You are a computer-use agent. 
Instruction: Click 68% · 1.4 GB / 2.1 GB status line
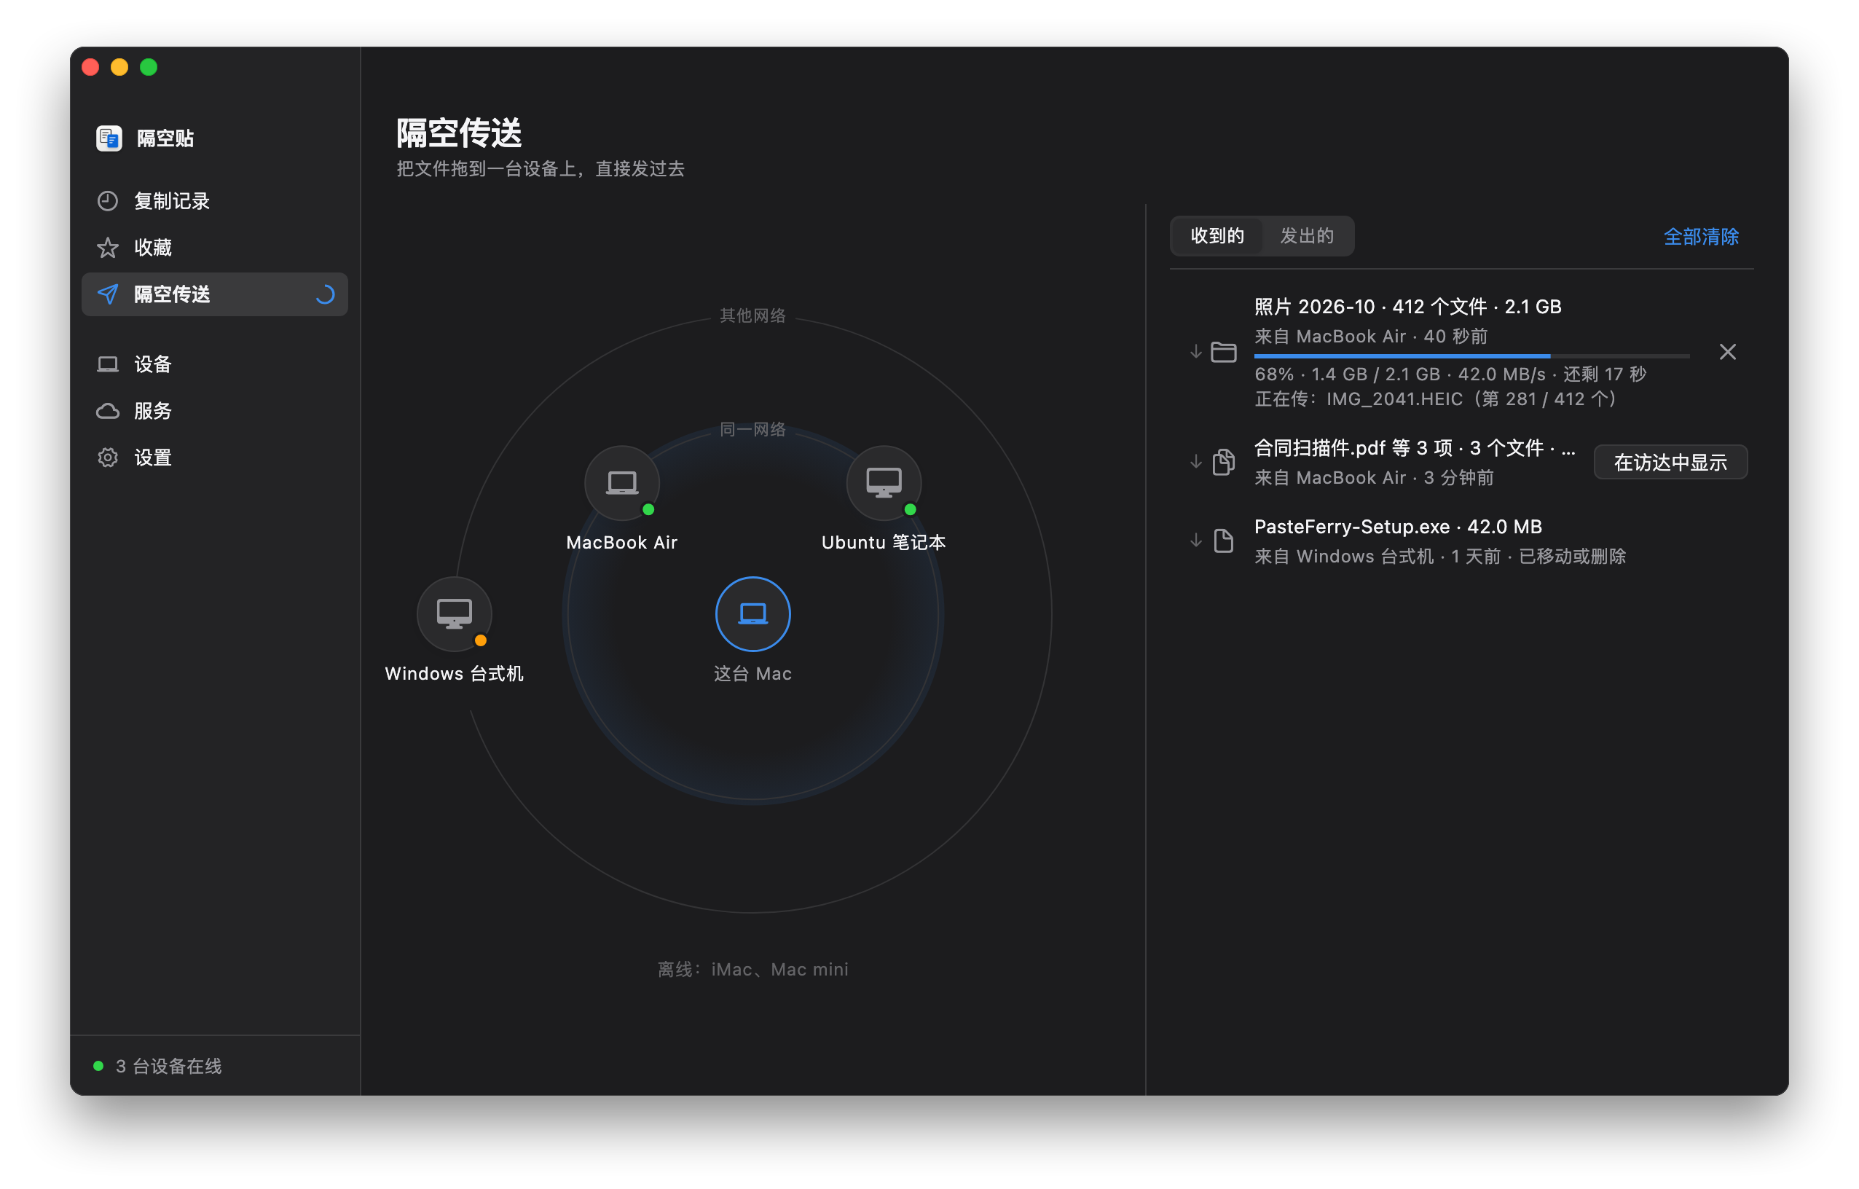tap(1450, 374)
